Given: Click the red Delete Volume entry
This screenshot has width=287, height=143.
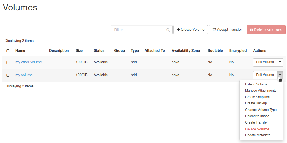Looking at the screenshot, I should click(257, 129).
